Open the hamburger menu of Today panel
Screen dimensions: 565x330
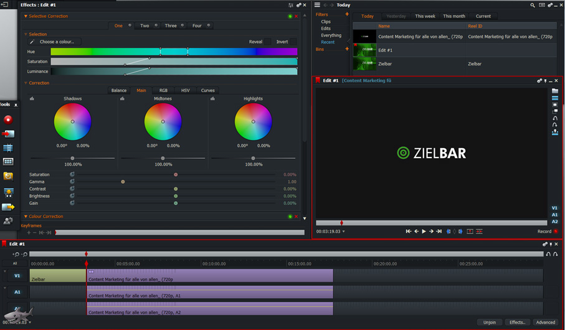[317, 5]
